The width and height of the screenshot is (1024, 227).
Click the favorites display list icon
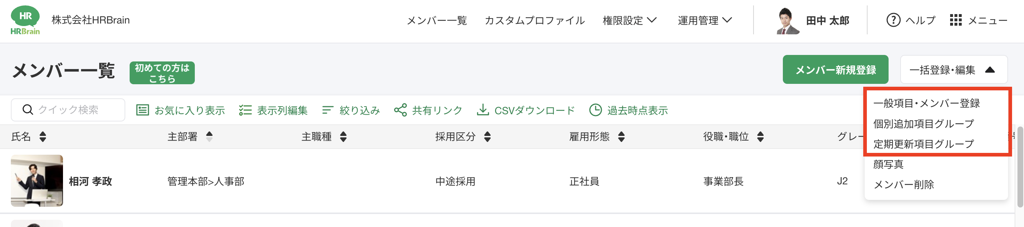[x=142, y=110]
